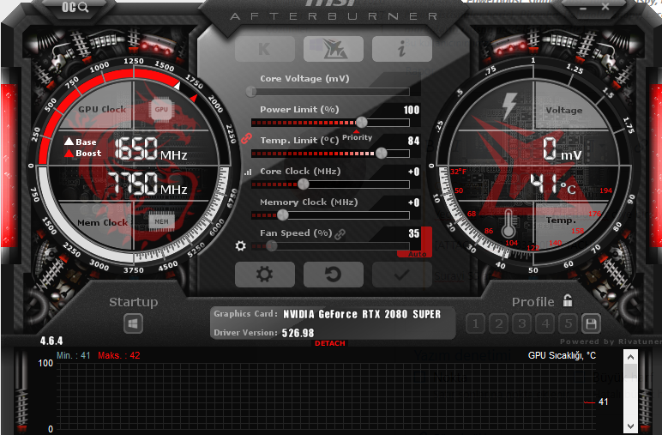This screenshot has width=662, height=435.
Task: Toggle Apply at Windows startup button
Action: click(133, 324)
